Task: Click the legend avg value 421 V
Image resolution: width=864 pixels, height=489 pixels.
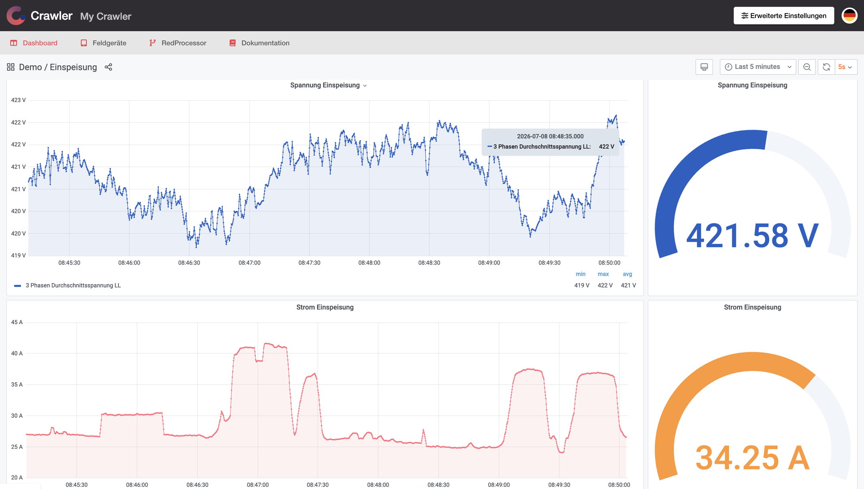Action: click(628, 285)
